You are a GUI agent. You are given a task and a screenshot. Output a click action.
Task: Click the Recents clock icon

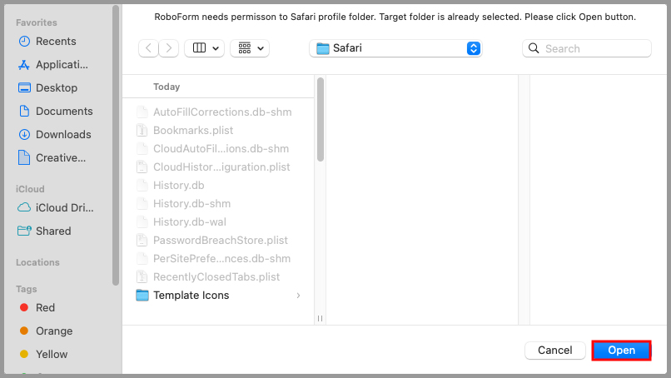pos(24,41)
